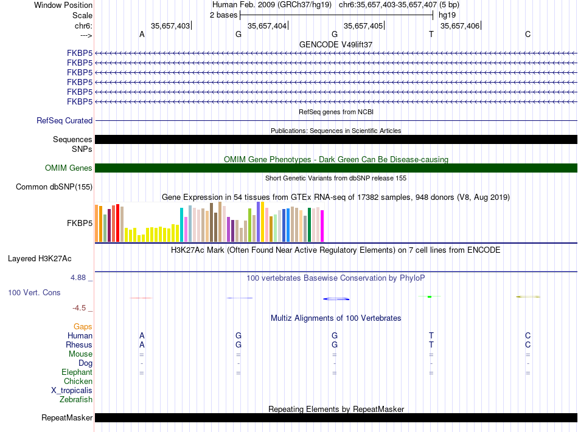
Task: Click the Rhesus alignment row label
Action: (x=79, y=345)
